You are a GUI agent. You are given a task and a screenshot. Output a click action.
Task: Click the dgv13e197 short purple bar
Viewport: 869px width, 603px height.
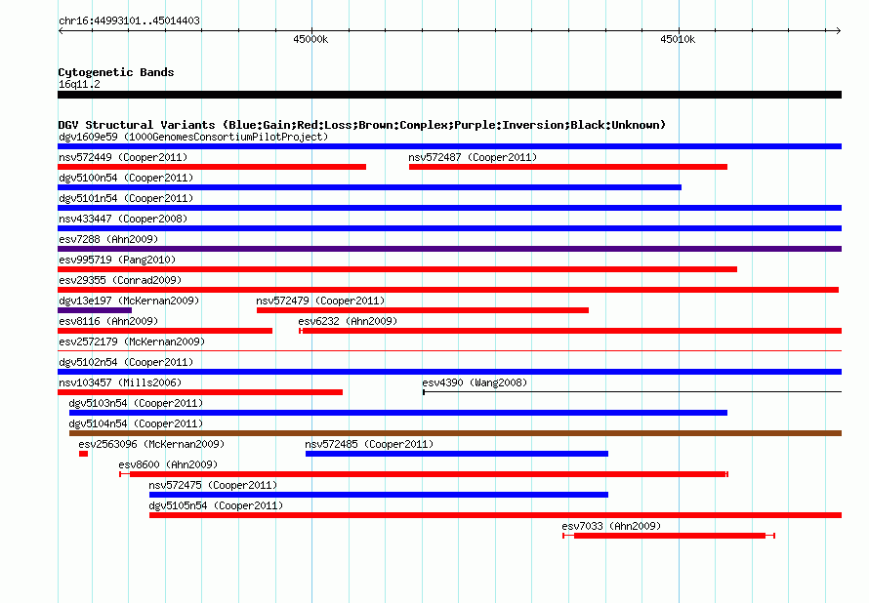[95, 310]
